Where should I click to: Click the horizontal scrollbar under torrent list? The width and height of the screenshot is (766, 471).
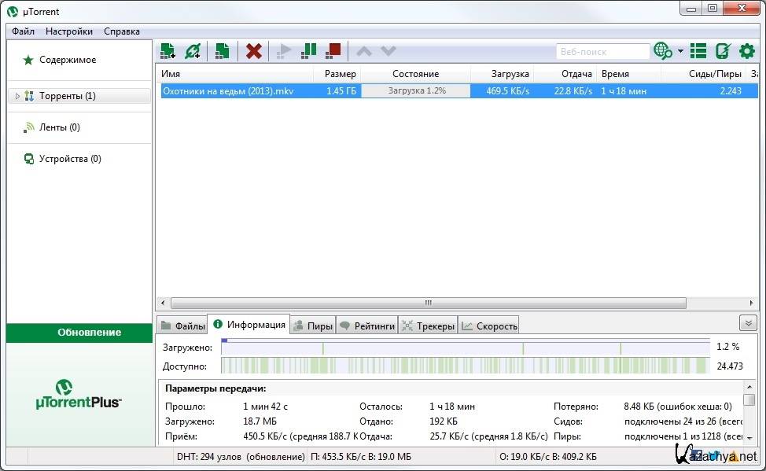click(x=428, y=303)
